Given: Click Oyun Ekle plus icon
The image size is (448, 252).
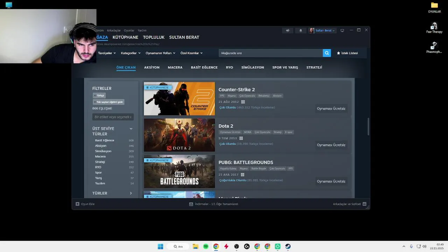Looking at the screenshot, I should 78,204.
